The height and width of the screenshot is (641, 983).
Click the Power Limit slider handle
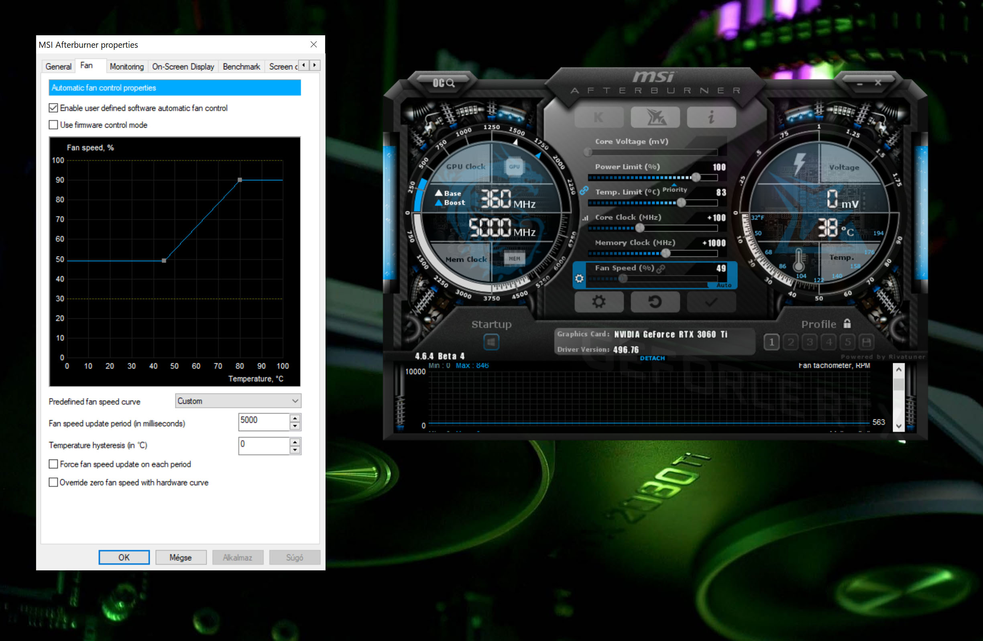click(x=696, y=177)
